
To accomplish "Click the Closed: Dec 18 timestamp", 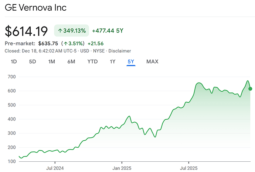I will [41, 51].
